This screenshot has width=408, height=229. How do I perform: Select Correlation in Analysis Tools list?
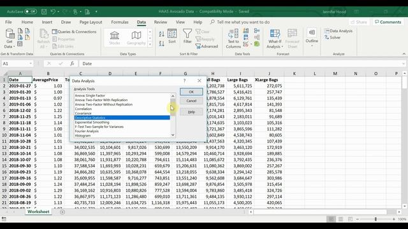click(122, 109)
